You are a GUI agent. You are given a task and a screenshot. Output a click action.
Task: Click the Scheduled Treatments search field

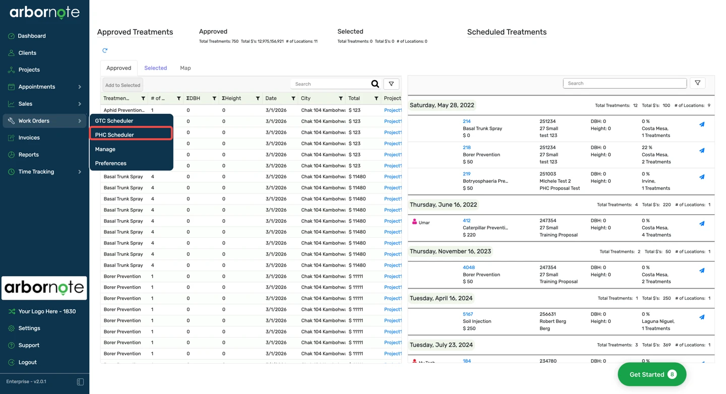click(625, 83)
